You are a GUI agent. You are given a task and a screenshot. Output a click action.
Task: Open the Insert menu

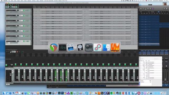(x=18, y=1)
